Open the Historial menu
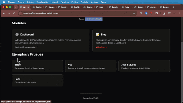The width and height of the screenshot is (183, 103). point(54,2)
